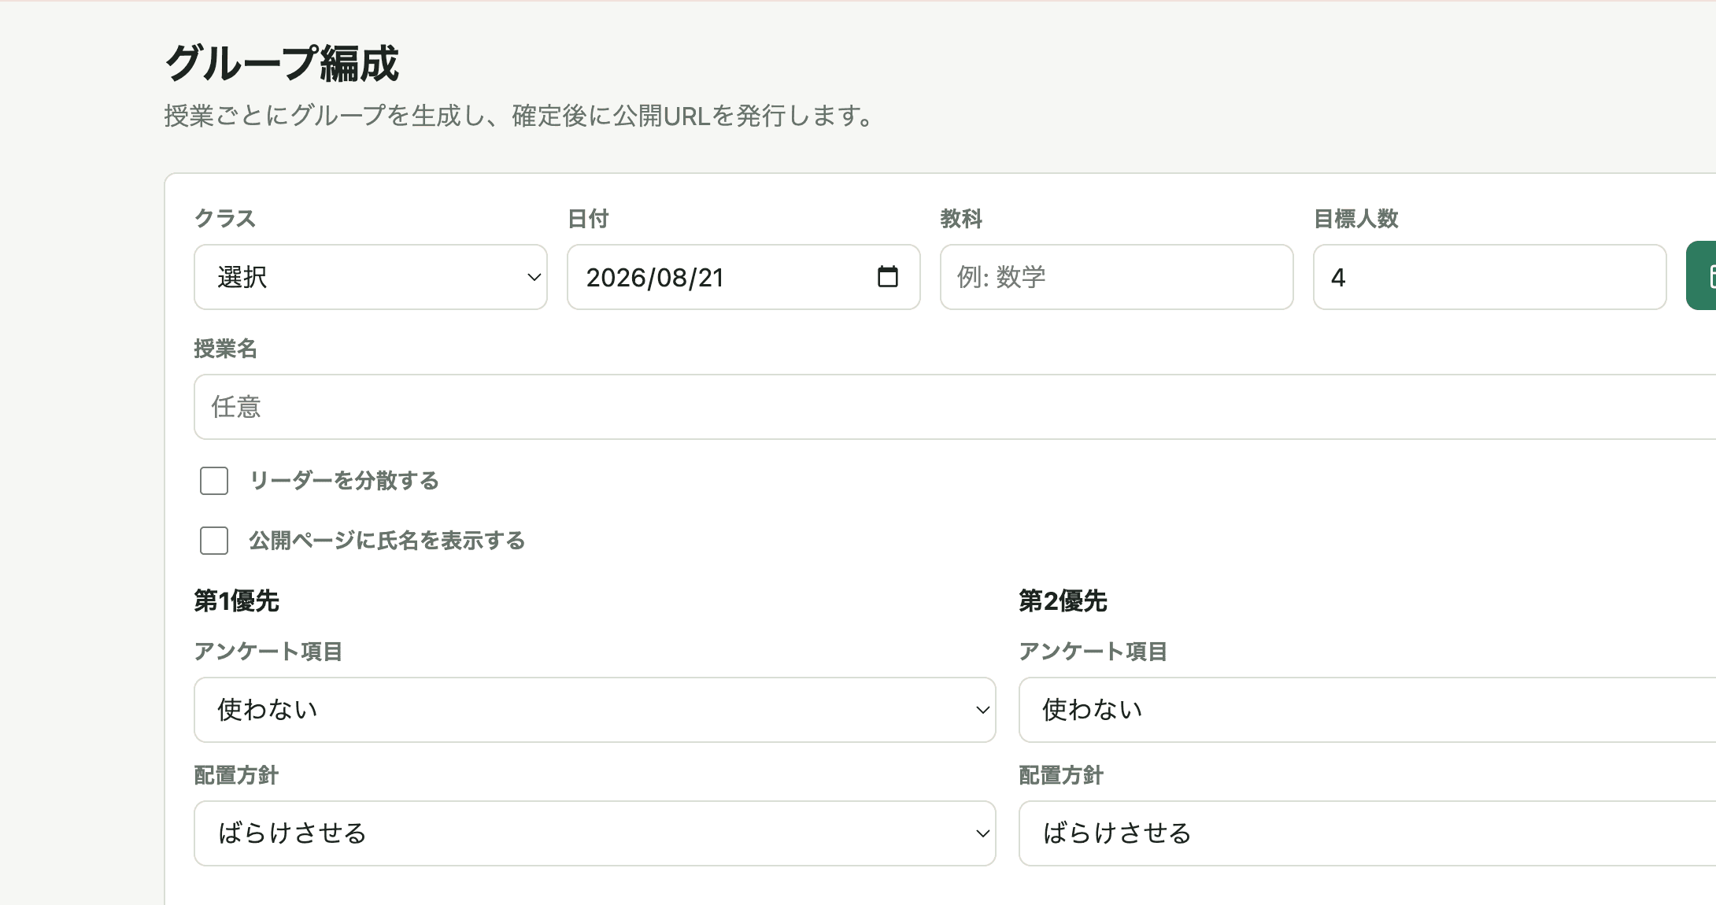Open the クラス 選択 dropdown
Viewport: 1716px width, 905px height.
371,277
